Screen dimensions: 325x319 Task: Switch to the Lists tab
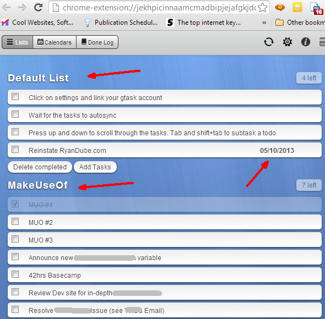pyautogui.click(x=18, y=42)
